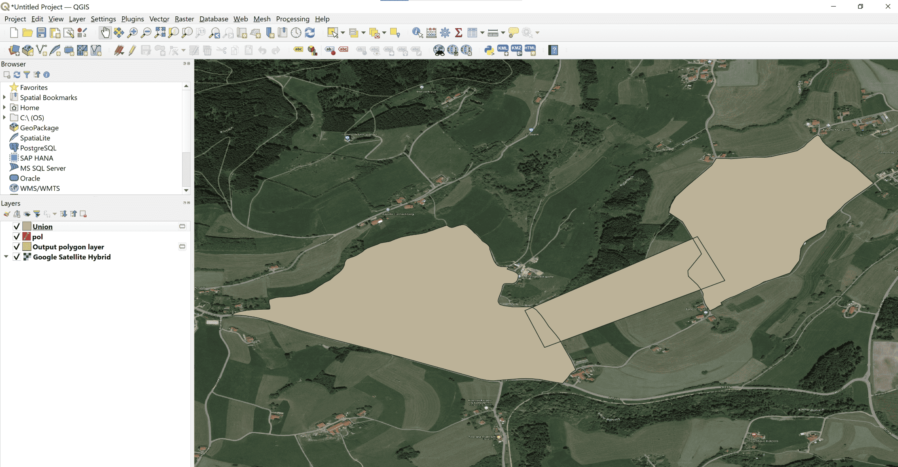The image size is (898, 467).
Task: Select WMS/WMTS in the Browser
Action: pyautogui.click(x=40, y=188)
